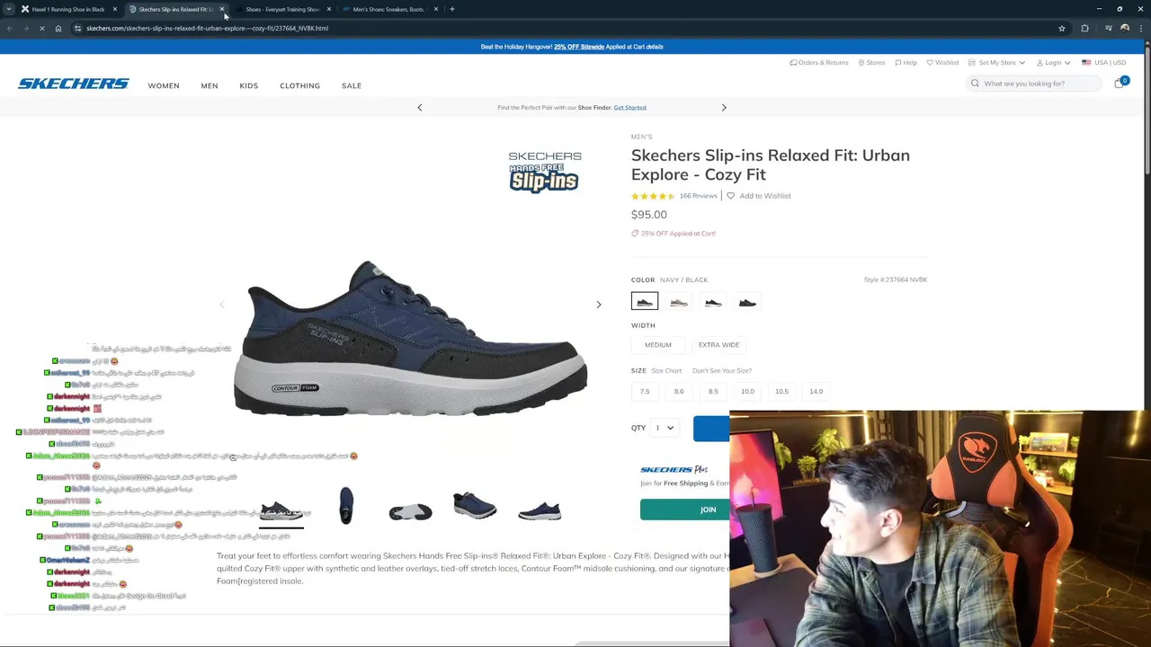Open the Help link
1151x647 pixels.
[x=906, y=63]
